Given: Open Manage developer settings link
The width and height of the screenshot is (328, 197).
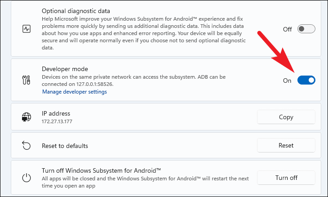Looking at the screenshot, I should 75,92.
